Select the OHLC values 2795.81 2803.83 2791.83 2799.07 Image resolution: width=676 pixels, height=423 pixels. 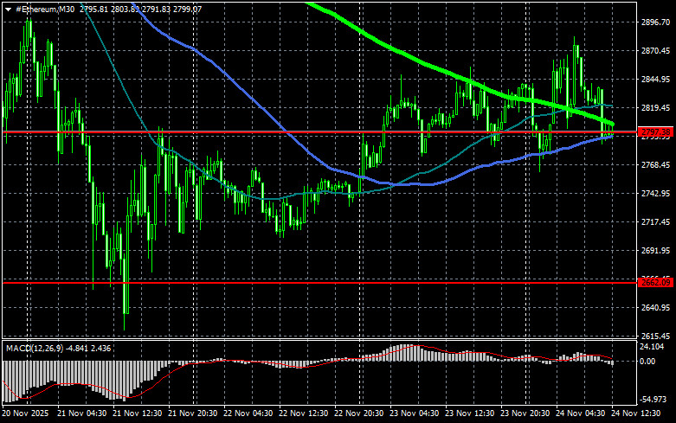pyautogui.click(x=140, y=9)
